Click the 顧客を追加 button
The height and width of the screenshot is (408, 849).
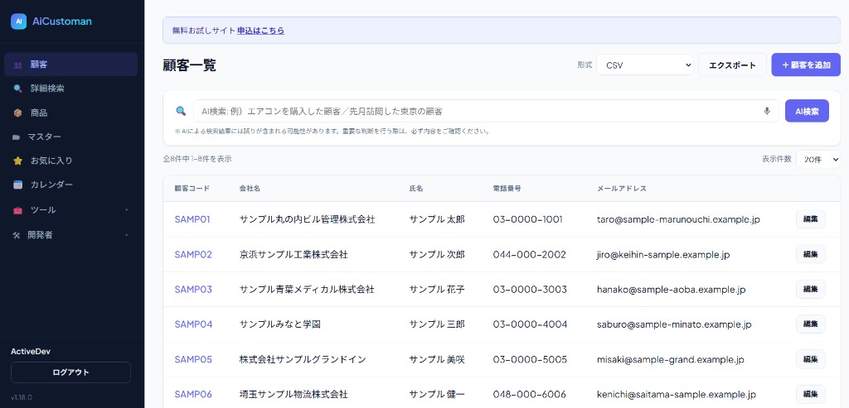(x=806, y=65)
